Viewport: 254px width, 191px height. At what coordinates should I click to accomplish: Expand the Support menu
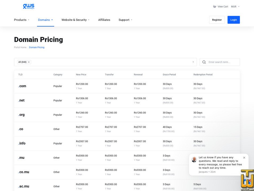pos(126,20)
